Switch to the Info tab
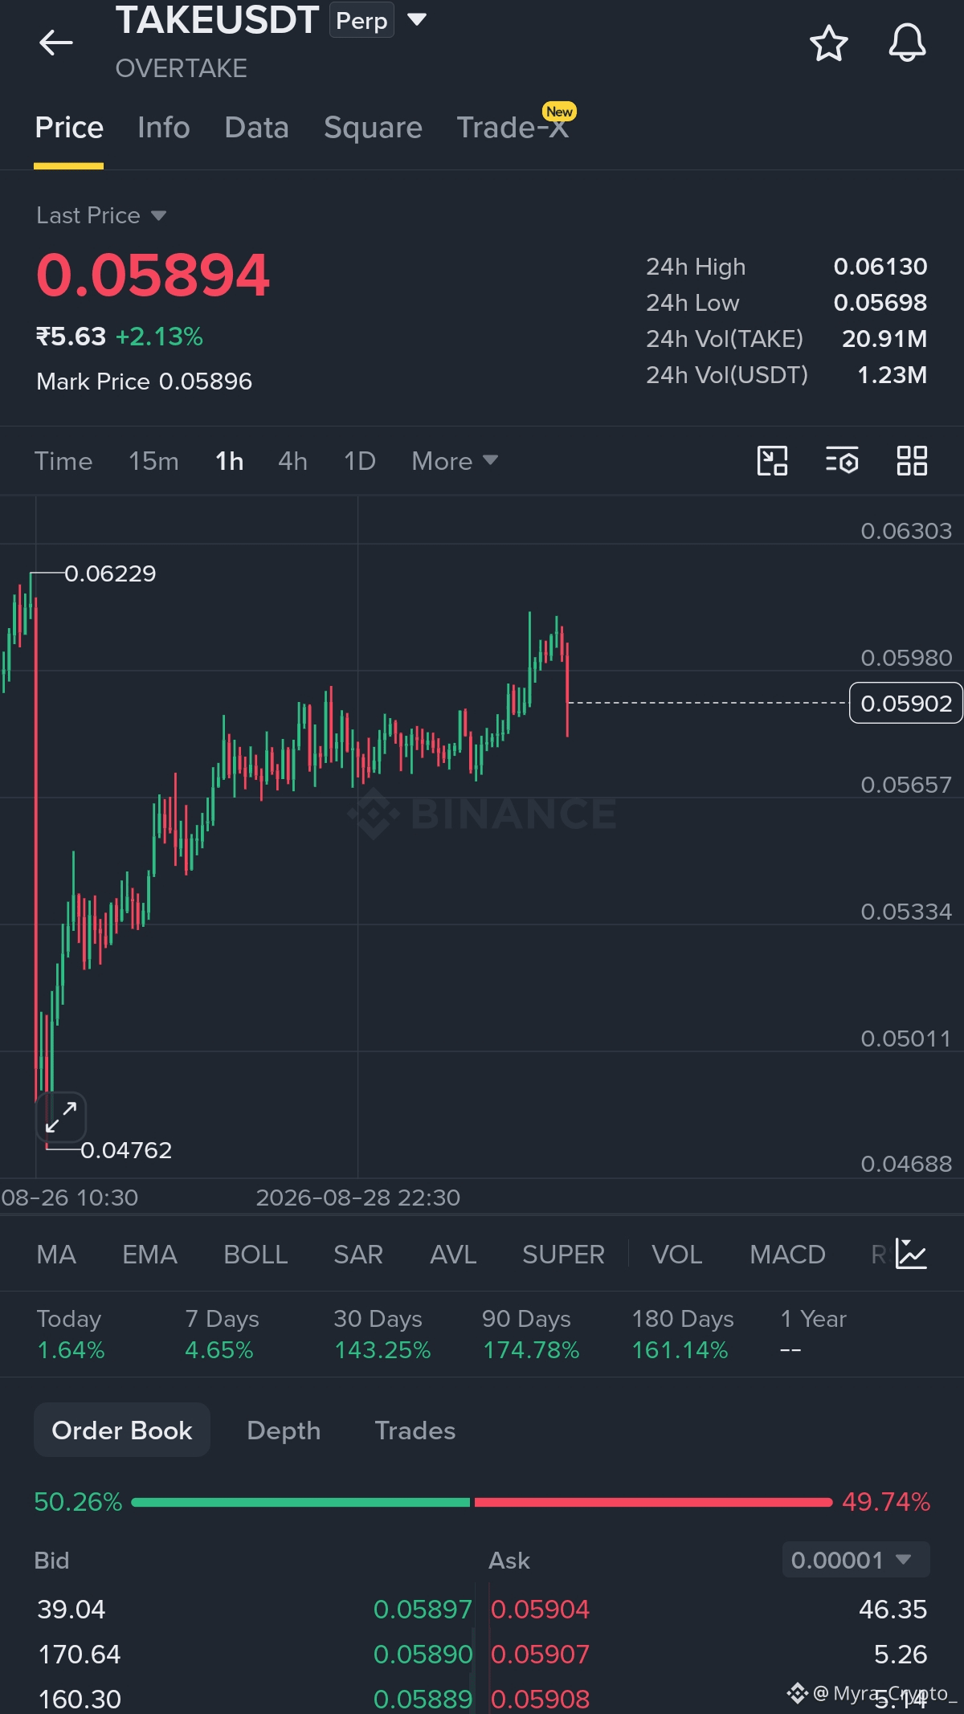This screenshot has height=1714, width=964. pos(164,128)
